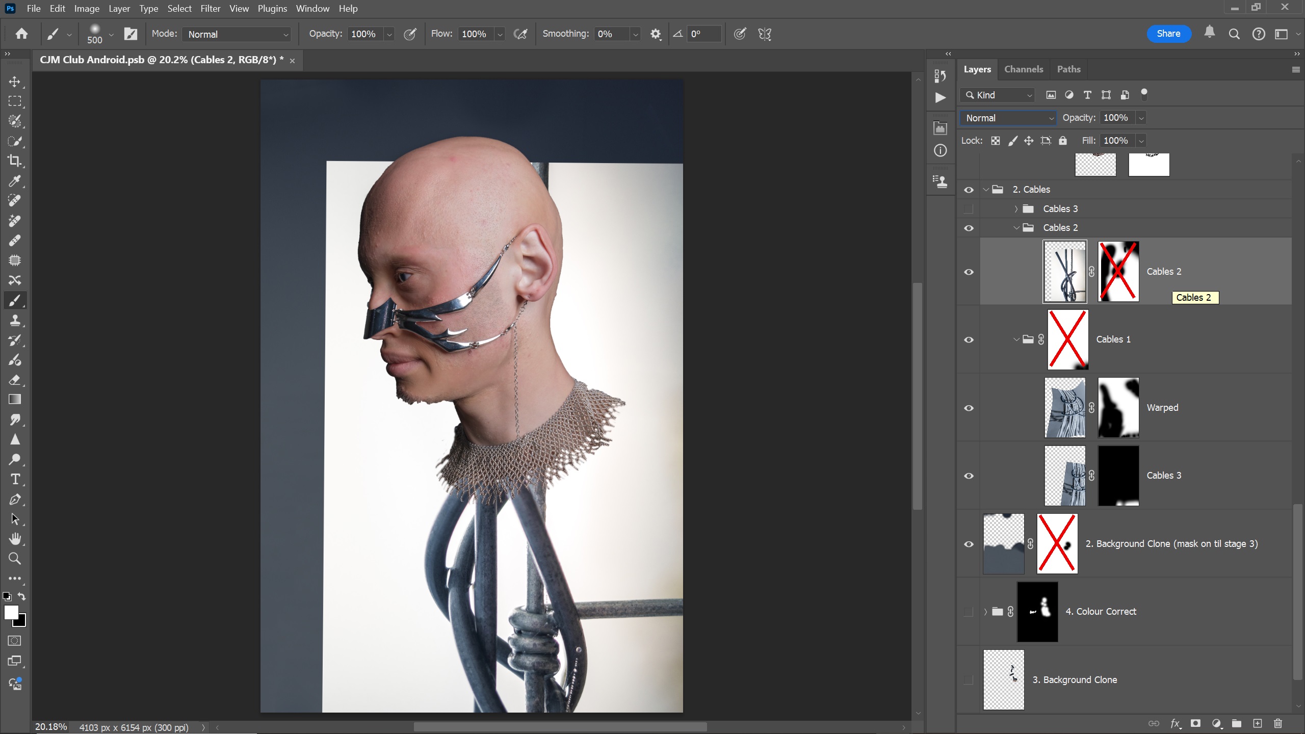The image size is (1305, 734).
Task: Expand the Cables 3 folder
Action: click(1016, 209)
